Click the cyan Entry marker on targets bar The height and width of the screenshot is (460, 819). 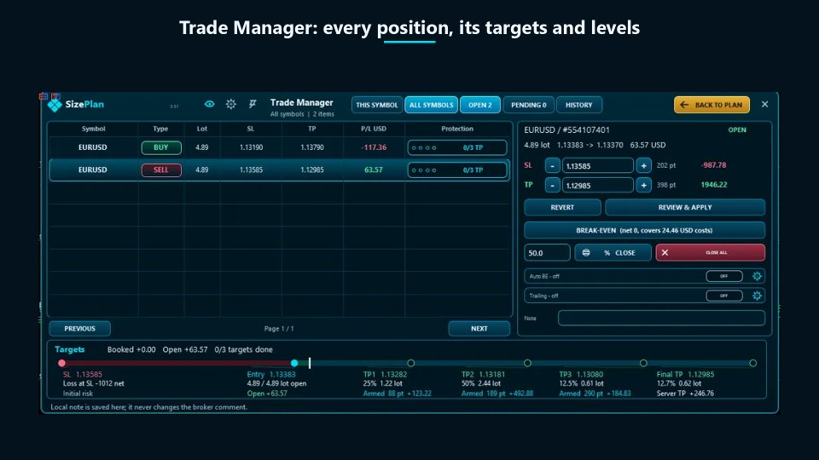click(294, 363)
